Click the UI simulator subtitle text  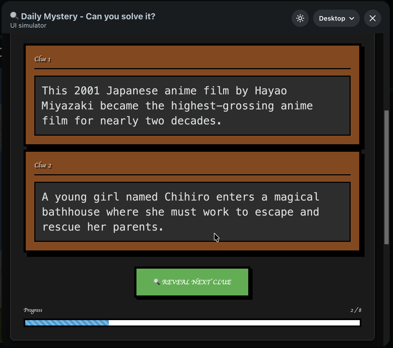[x=28, y=25]
